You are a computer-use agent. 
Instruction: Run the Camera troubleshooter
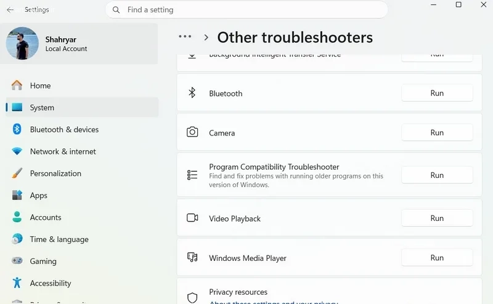pos(437,132)
